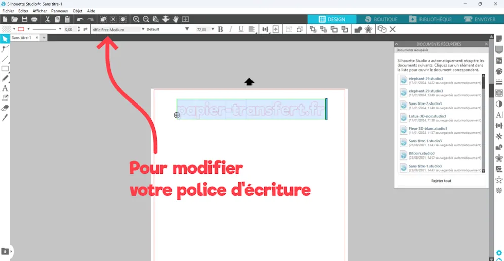Open the Panneaux menu
This screenshot has height=261, width=504.
coord(60,11)
